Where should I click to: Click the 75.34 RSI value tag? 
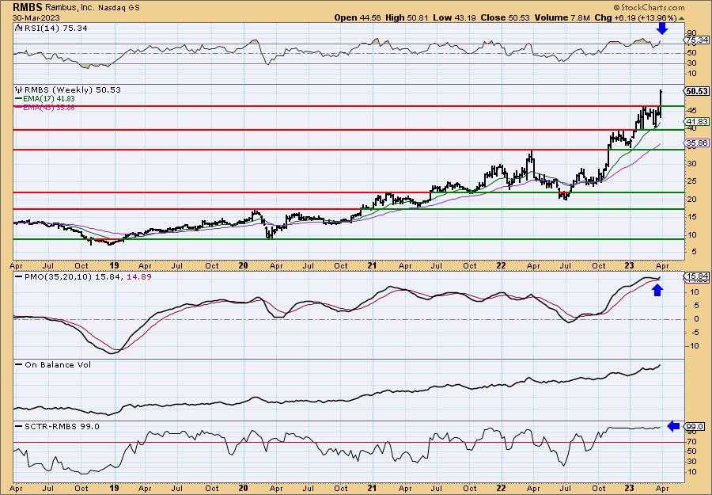[x=696, y=40]
